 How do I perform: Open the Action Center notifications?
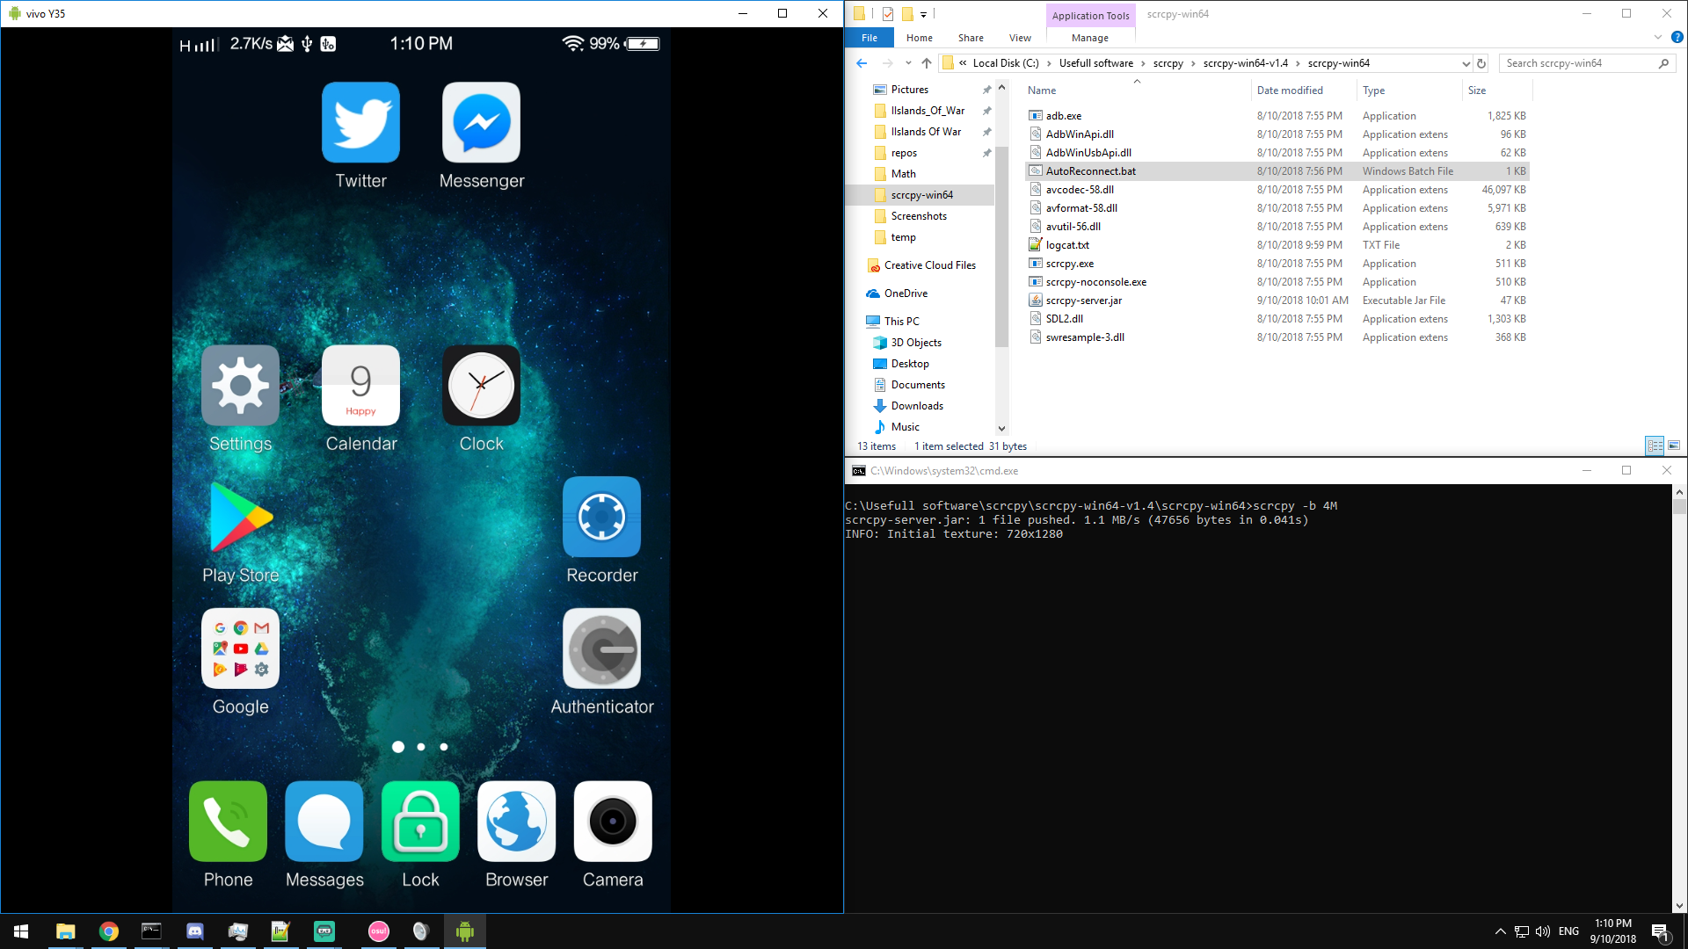click(x=1661, y=931)
